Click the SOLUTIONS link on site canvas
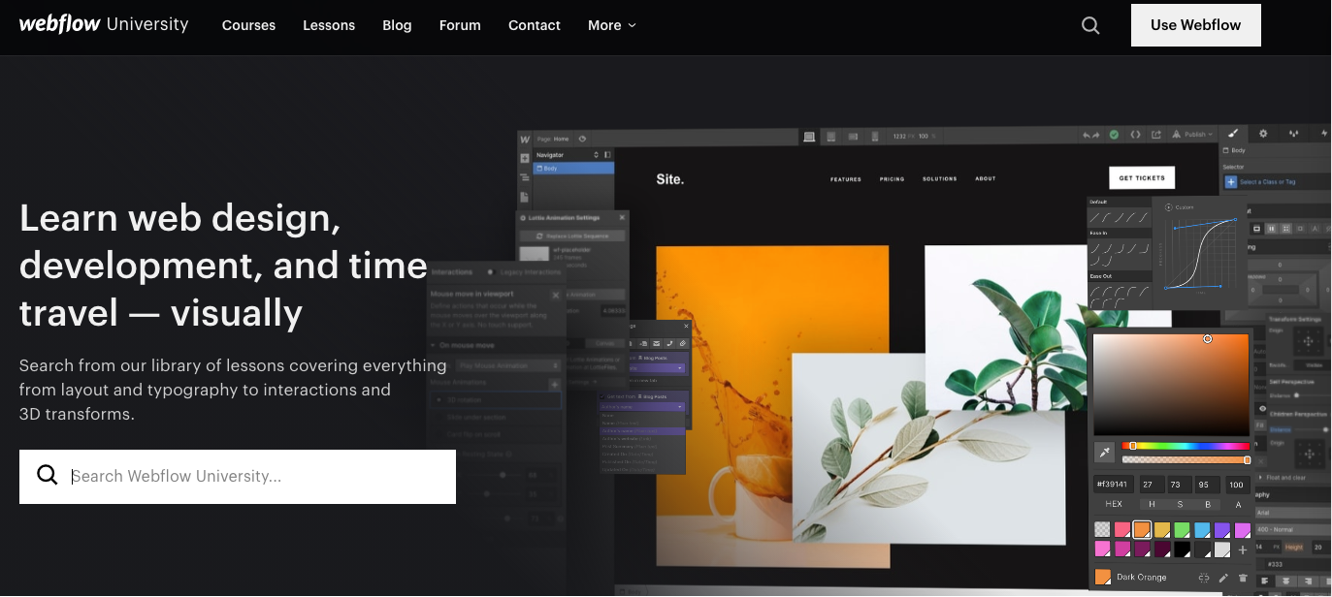Viewport: 1332px width, 597px height. coord(939,179)
